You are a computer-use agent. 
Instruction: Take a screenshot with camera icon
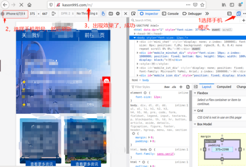coord(111,14)
